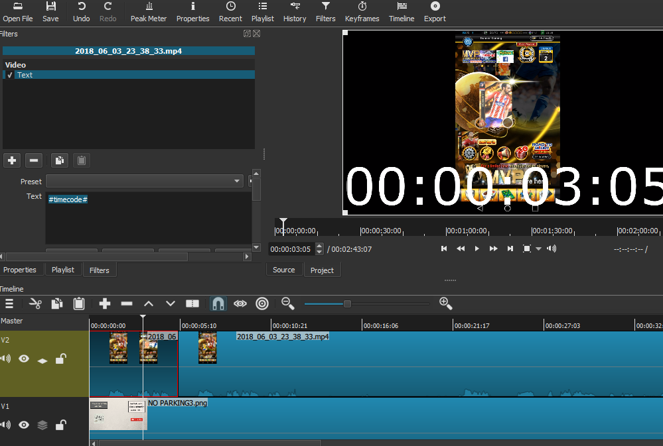Remove the selected filter with the minus button
This screenshot has width=663, height=446.
point(34,160)
